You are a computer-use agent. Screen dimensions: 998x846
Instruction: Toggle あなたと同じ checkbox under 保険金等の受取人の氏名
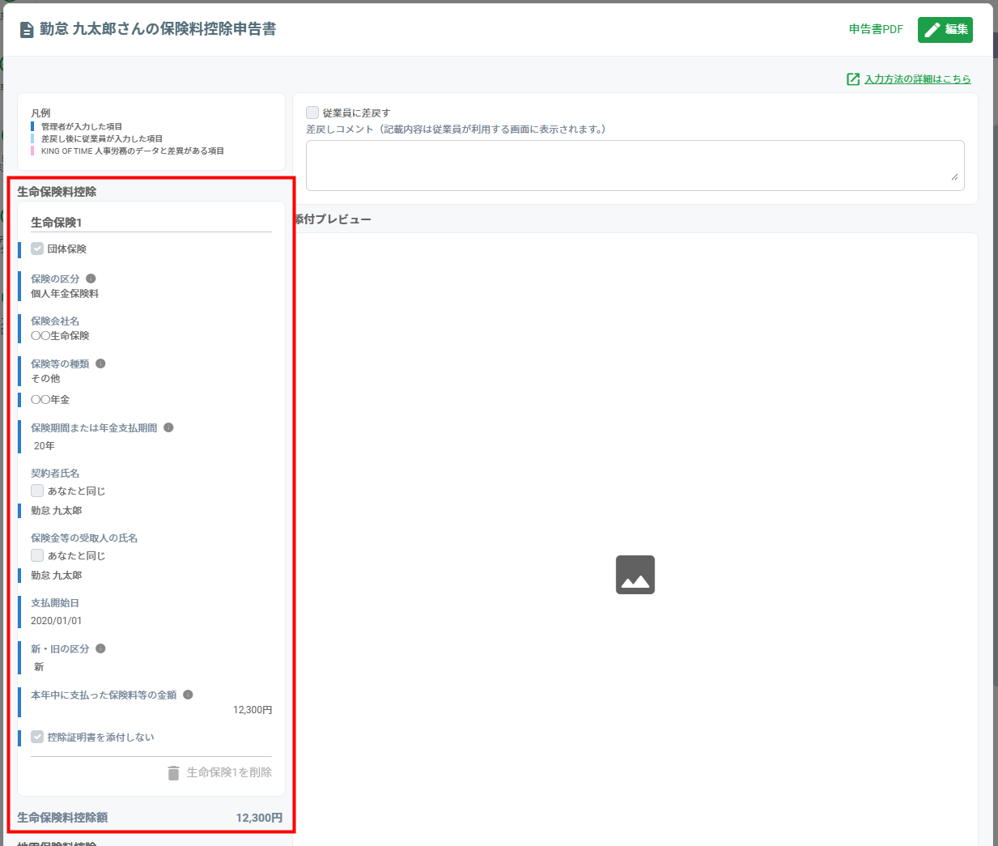click(37, 555)
